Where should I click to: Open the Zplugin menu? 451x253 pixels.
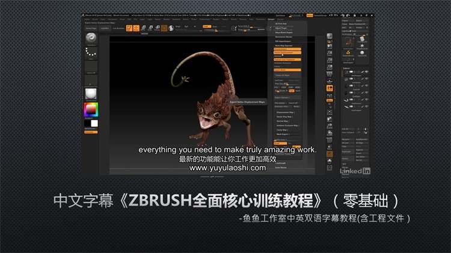271,19
